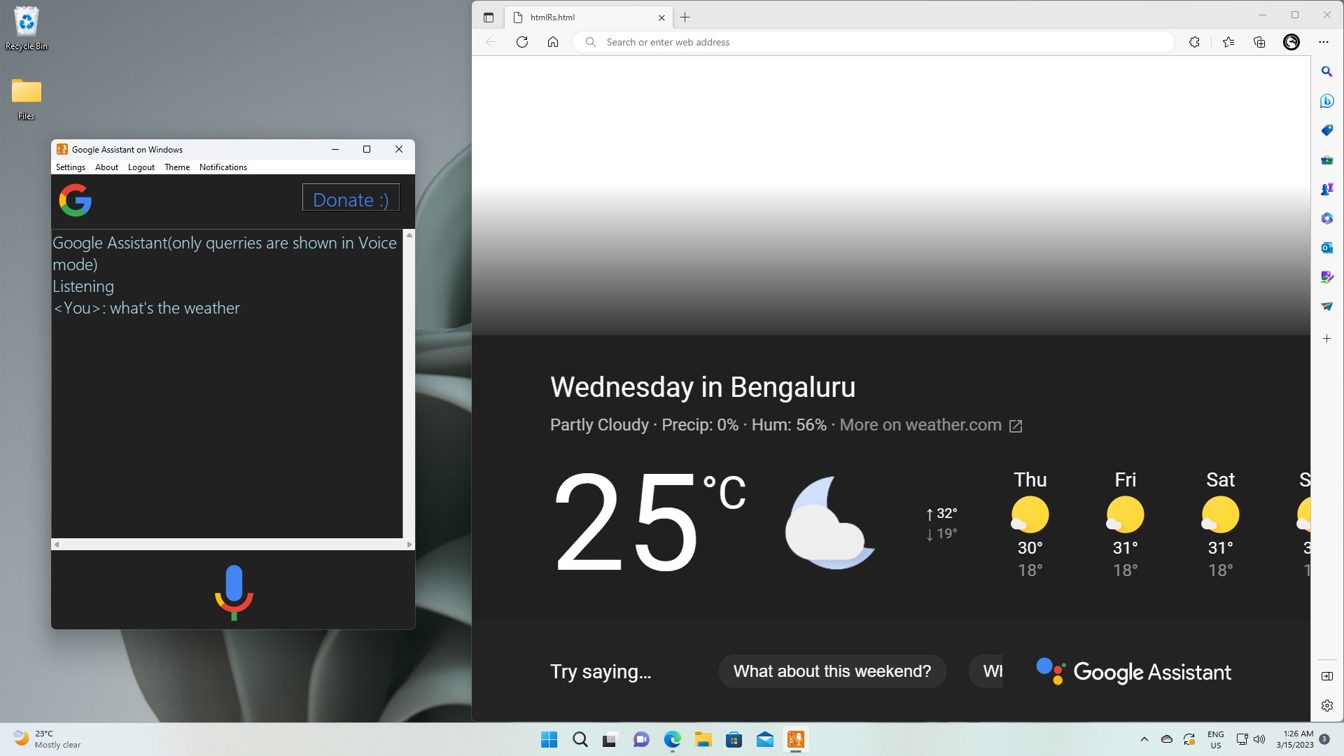
Task: Click Assistant chat scrollbar down arrow
Action: (409, 533)
